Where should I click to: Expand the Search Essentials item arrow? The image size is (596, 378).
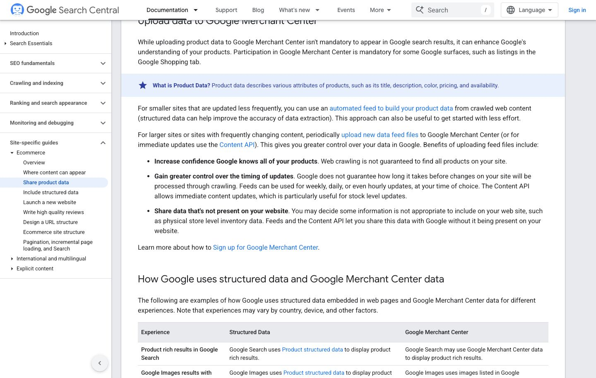5,43
